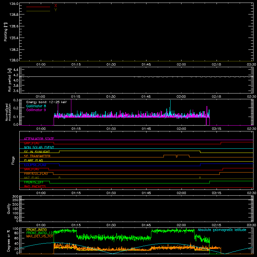Click Flags plot's "01:15" time label
The width and height of the screenshot is (257, 257).
point(76,193)
